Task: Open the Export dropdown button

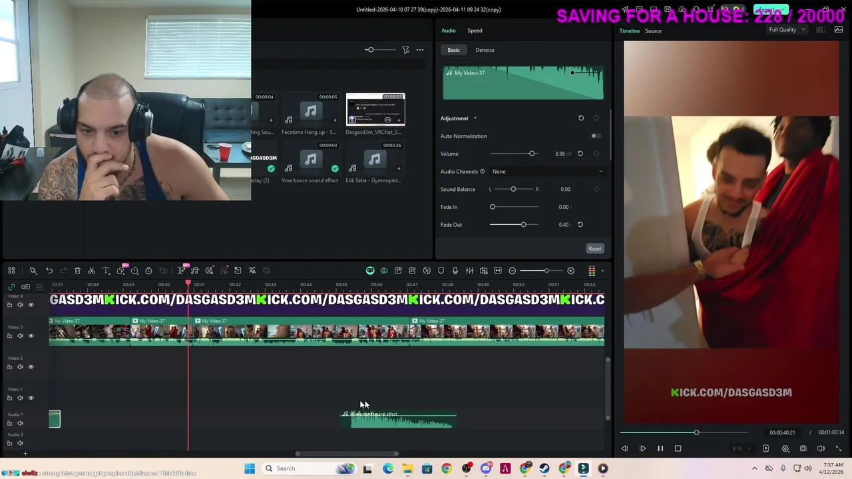Action: click(x=771, y=10)
